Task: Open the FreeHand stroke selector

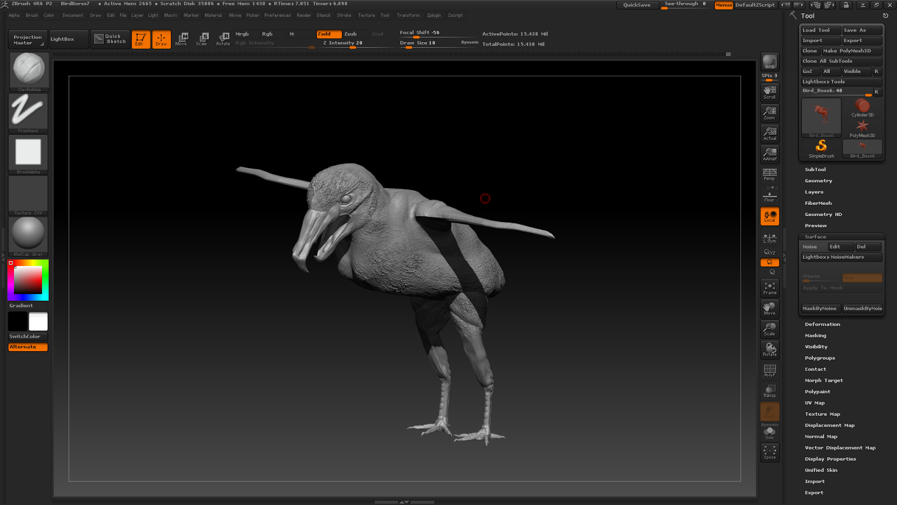Action: point(28,111)
